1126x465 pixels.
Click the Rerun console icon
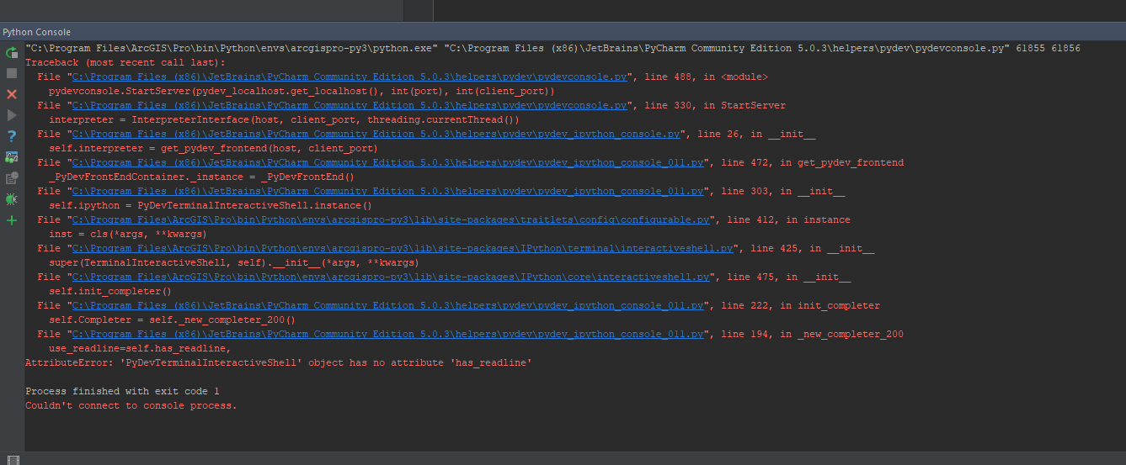(12, 52)
